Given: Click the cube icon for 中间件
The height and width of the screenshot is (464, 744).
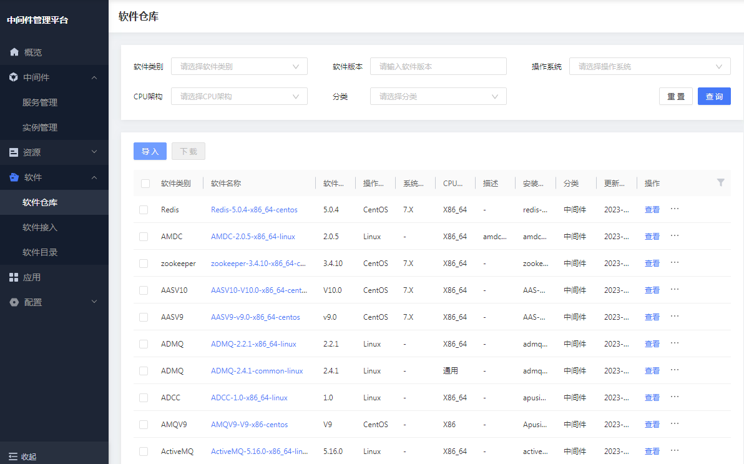Looking at the screenshot, I should 14,77.
